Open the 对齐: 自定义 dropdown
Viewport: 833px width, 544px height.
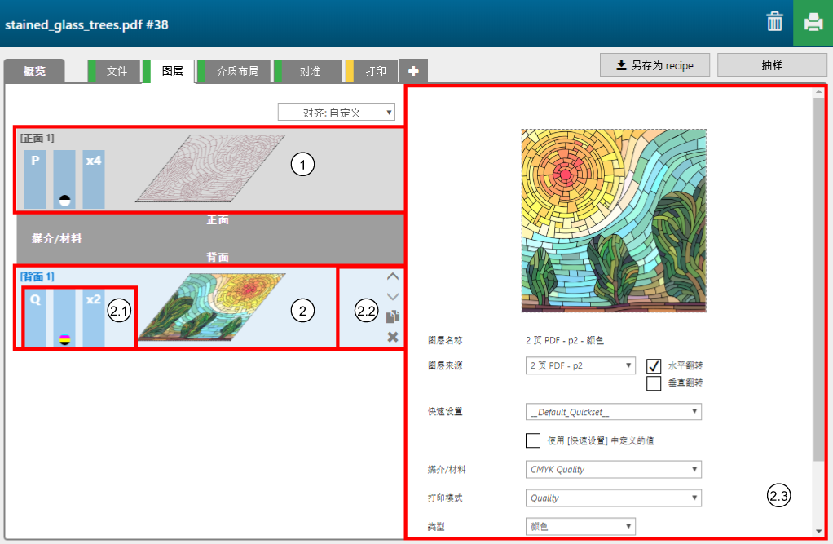click(337, 113)
